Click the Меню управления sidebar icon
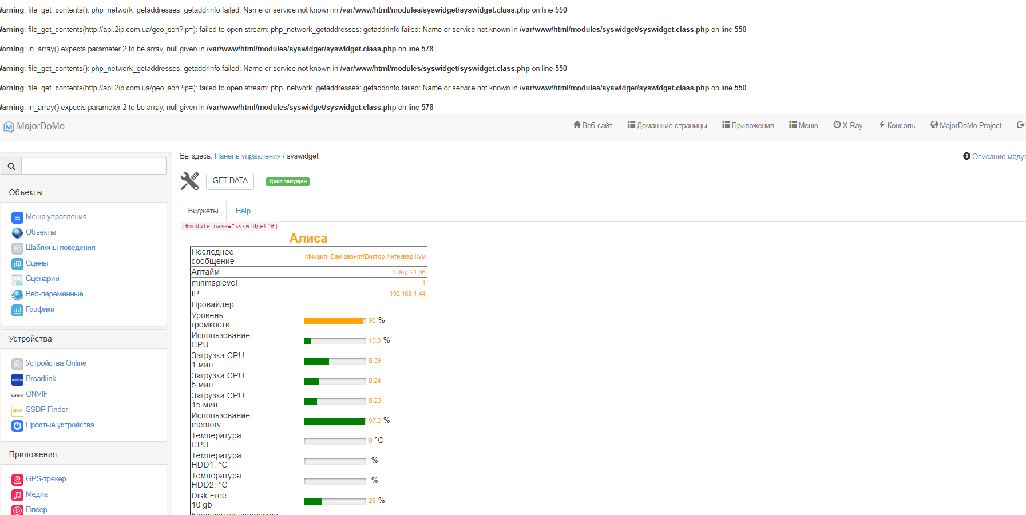 click(17, 217)
